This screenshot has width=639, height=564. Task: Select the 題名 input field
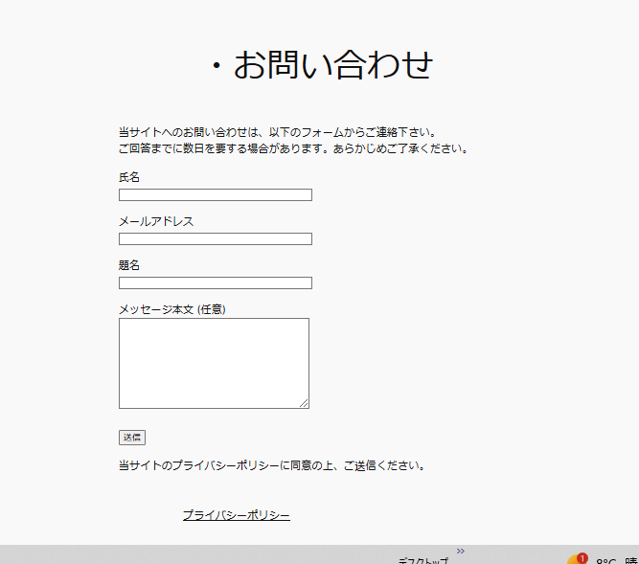(215, 282)
